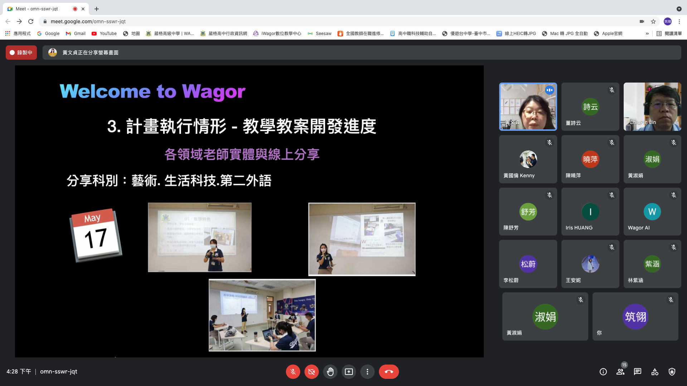Leave the call with red hangup button
Screen dimensions: 687x386
coord(389,372)
